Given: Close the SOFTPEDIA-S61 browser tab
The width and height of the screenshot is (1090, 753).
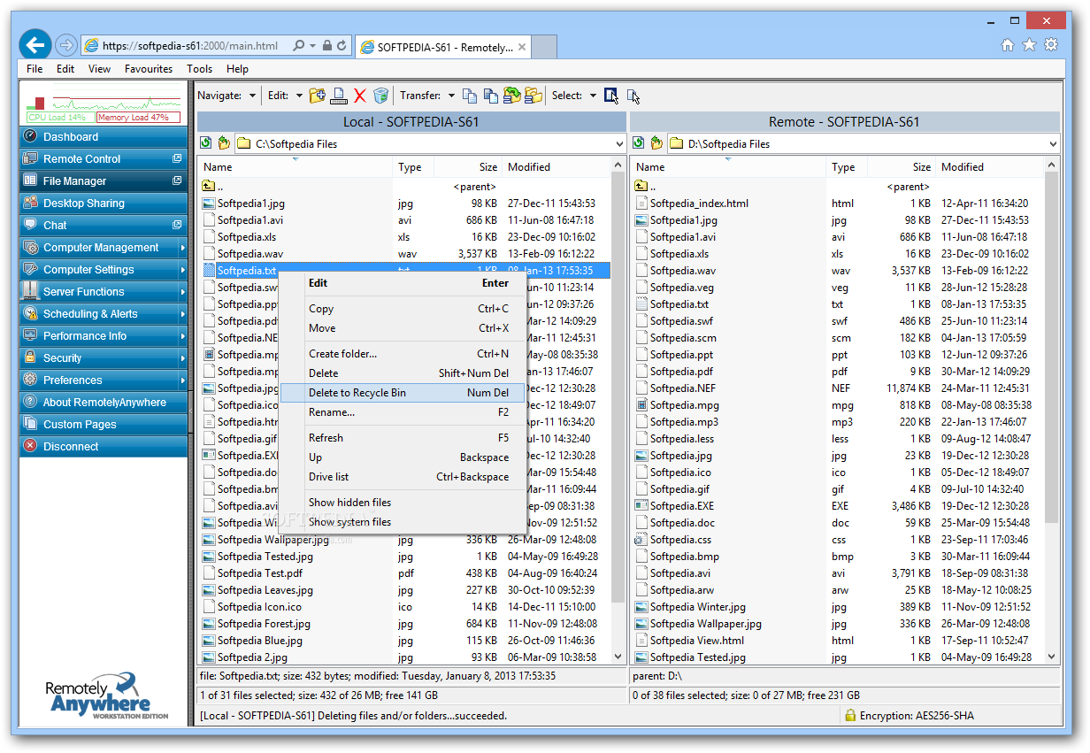Looking at the screenshot, I should [x=523, y=47].
